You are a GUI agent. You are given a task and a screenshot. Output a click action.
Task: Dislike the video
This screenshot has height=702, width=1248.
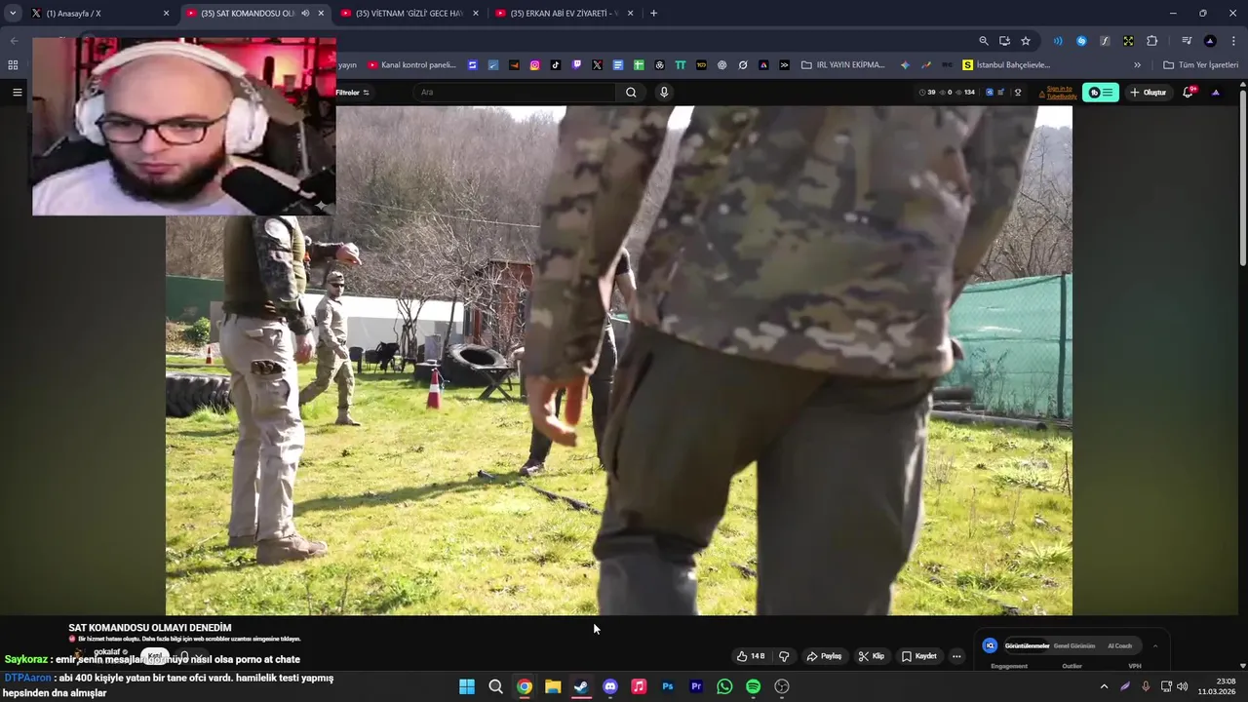(x=784, y=656)
